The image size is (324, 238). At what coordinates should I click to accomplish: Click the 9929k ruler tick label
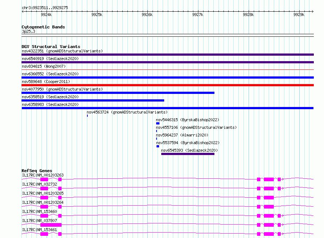click(299, 15)
